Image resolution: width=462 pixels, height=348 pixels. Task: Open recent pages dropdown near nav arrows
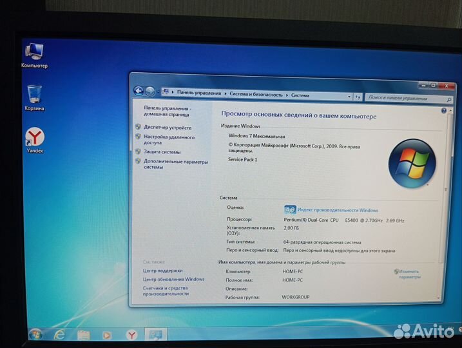tap(159, 92)
